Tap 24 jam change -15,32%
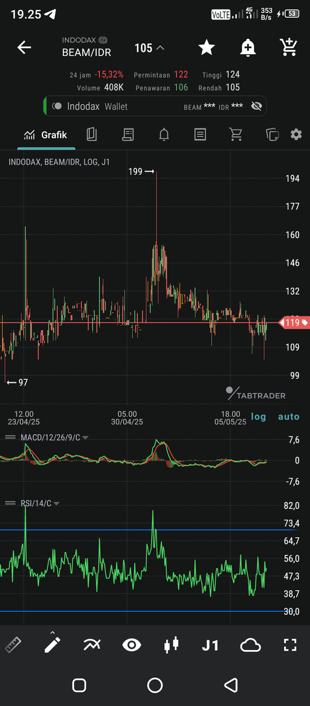This screenshot has width=310, height=706. 109,75
